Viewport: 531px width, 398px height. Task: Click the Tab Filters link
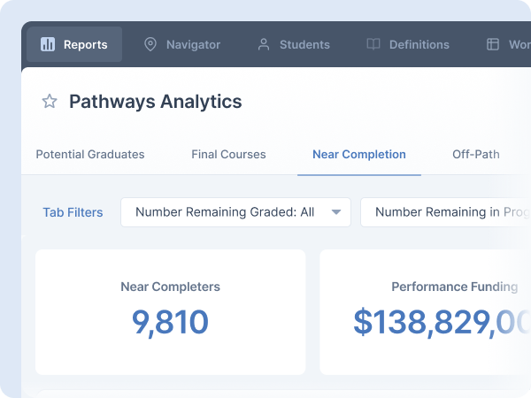[73, 212]
